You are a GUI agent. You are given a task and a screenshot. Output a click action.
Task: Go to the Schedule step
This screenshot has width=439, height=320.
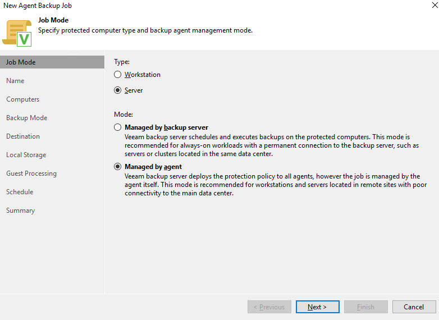point(20,192)
